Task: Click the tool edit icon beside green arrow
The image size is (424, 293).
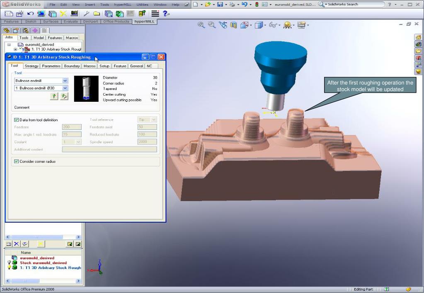Action: 64,96
